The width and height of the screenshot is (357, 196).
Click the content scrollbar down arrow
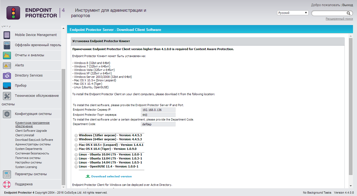click(351, 186)
